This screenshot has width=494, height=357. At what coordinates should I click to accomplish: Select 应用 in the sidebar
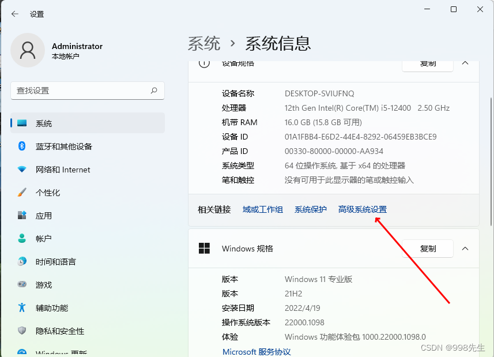pyautogui.click(x=88, y=216)
